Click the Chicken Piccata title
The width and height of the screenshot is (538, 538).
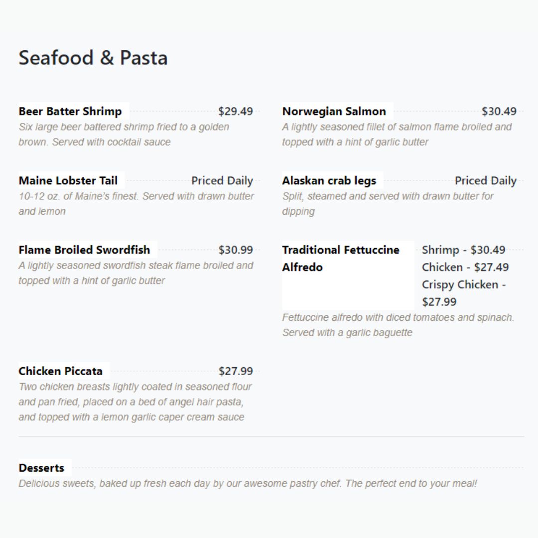[x=60, y=371]
